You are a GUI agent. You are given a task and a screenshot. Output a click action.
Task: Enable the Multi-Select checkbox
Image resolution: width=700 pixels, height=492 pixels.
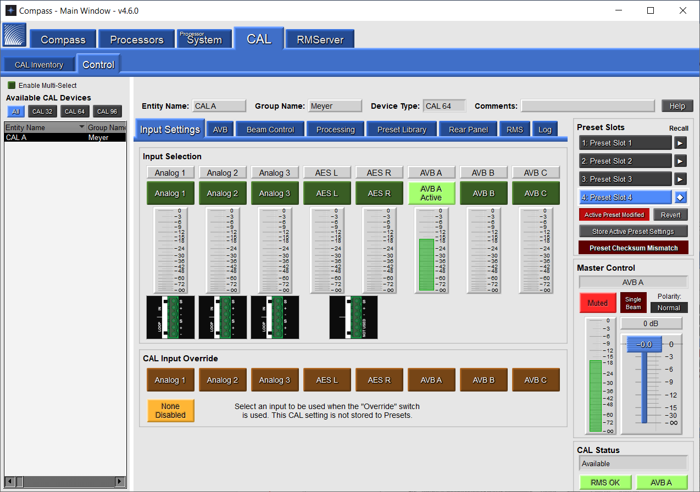(x=12, y=85)
